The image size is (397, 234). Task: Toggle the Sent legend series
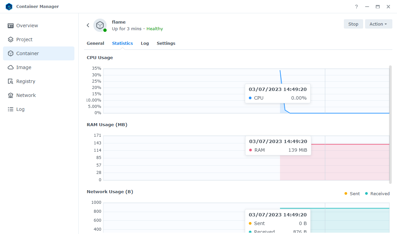[352, 194]
